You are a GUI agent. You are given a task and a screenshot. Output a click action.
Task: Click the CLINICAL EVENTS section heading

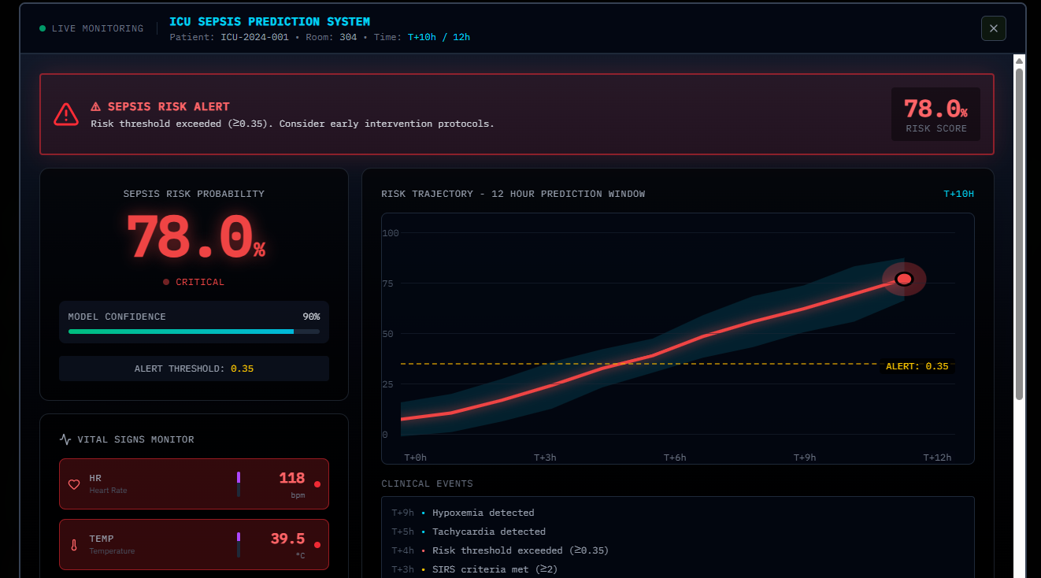pos(427,484)
